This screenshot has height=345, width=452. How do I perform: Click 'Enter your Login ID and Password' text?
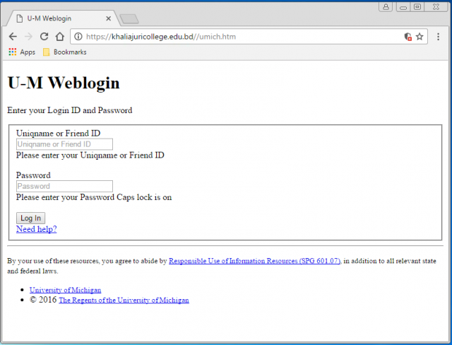[70, 110]
